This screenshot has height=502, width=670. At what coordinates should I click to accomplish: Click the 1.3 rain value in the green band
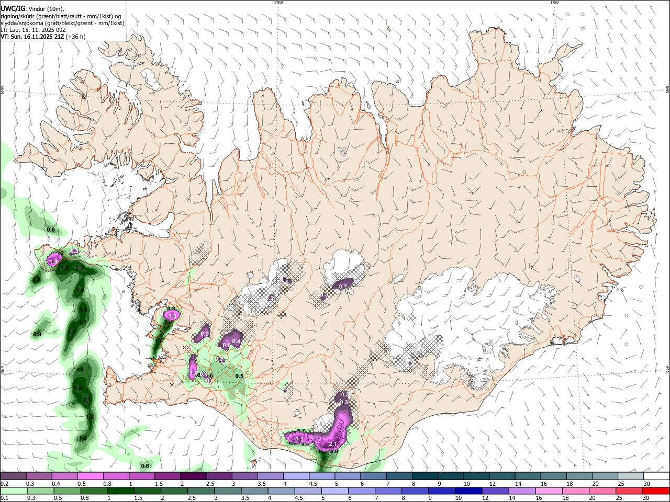[83, 310]
